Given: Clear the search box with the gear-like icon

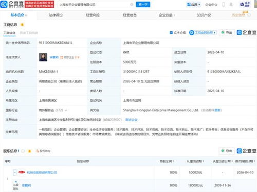Looking at the screenshot, I should pos(132,5).
